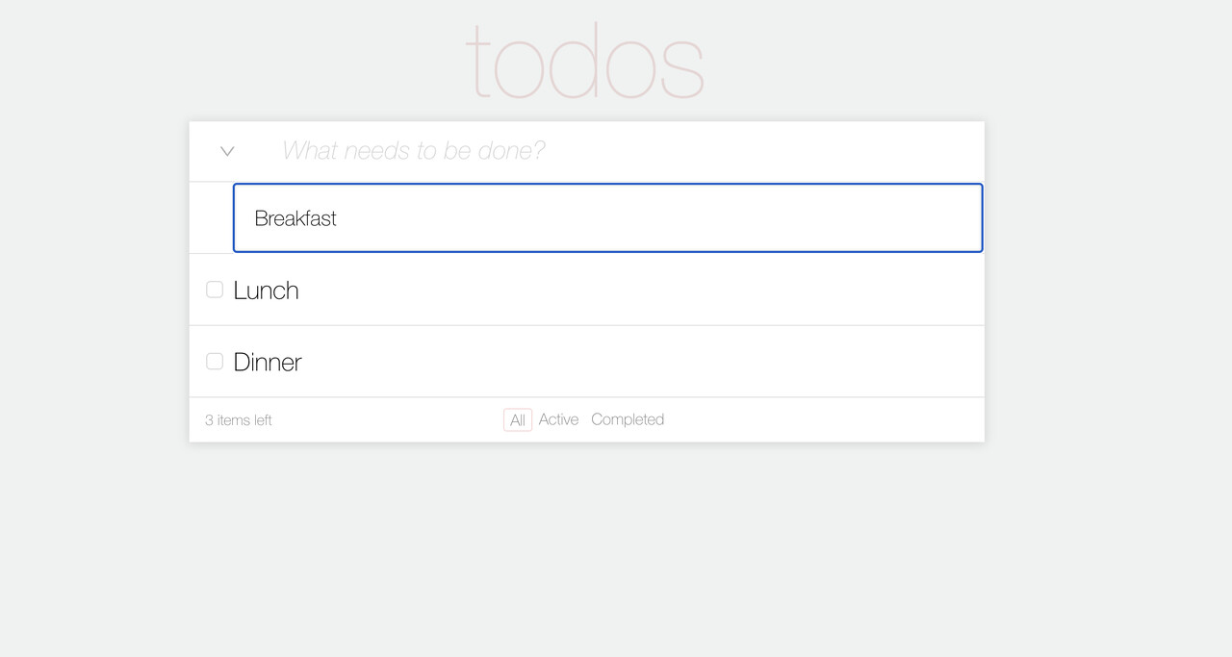Screen dimensions: 1232x657
Task: Click the Dinner todo text
Action: point(268,361)
